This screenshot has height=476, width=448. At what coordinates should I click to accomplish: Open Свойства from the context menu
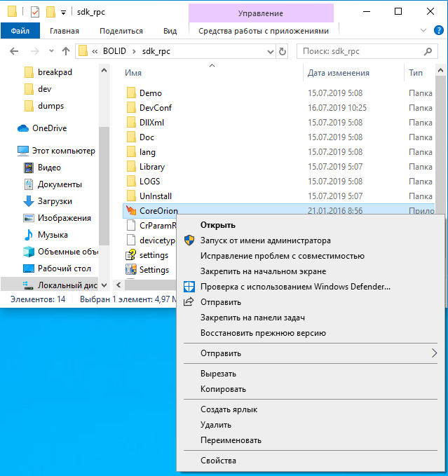pyautogui.click(x=311, y=461)
